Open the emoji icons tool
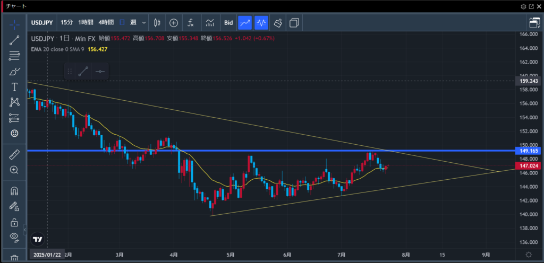 14,133
